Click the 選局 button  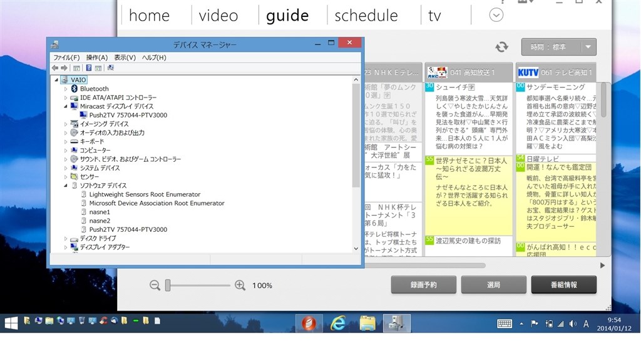tap(493, 284)
